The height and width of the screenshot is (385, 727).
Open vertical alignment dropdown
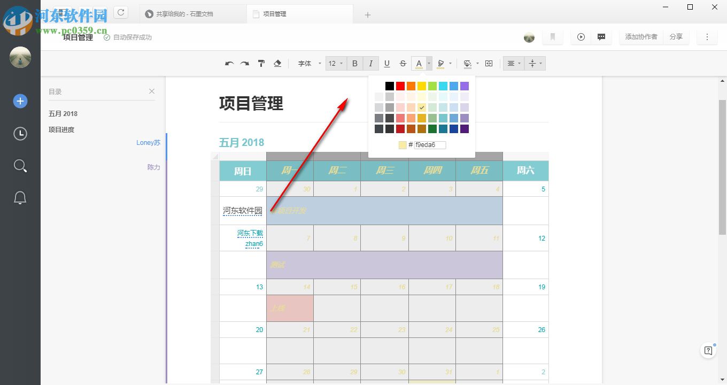535,64
